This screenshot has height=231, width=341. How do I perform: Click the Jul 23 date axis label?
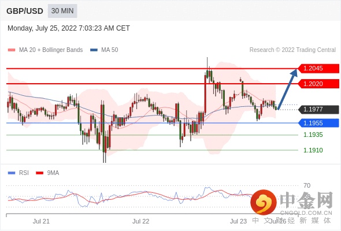(x=238, y=221)
